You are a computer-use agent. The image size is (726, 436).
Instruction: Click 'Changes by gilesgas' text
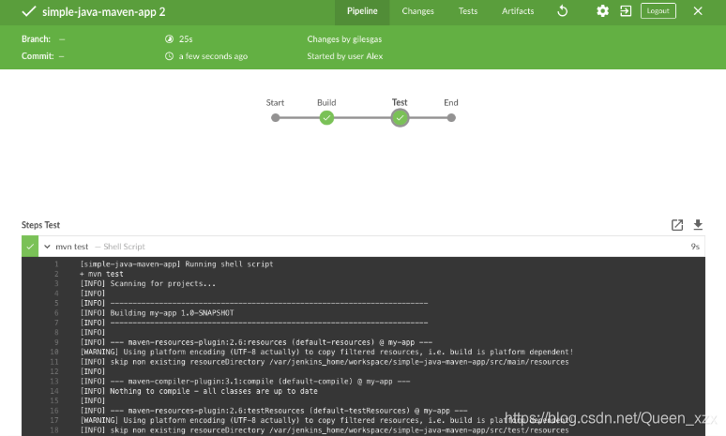pos(344,39)
